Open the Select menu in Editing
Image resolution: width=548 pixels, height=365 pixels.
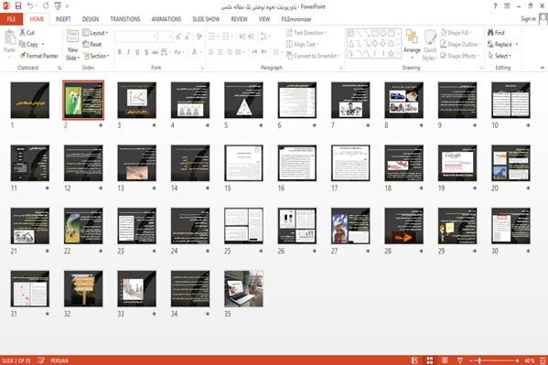500,56
